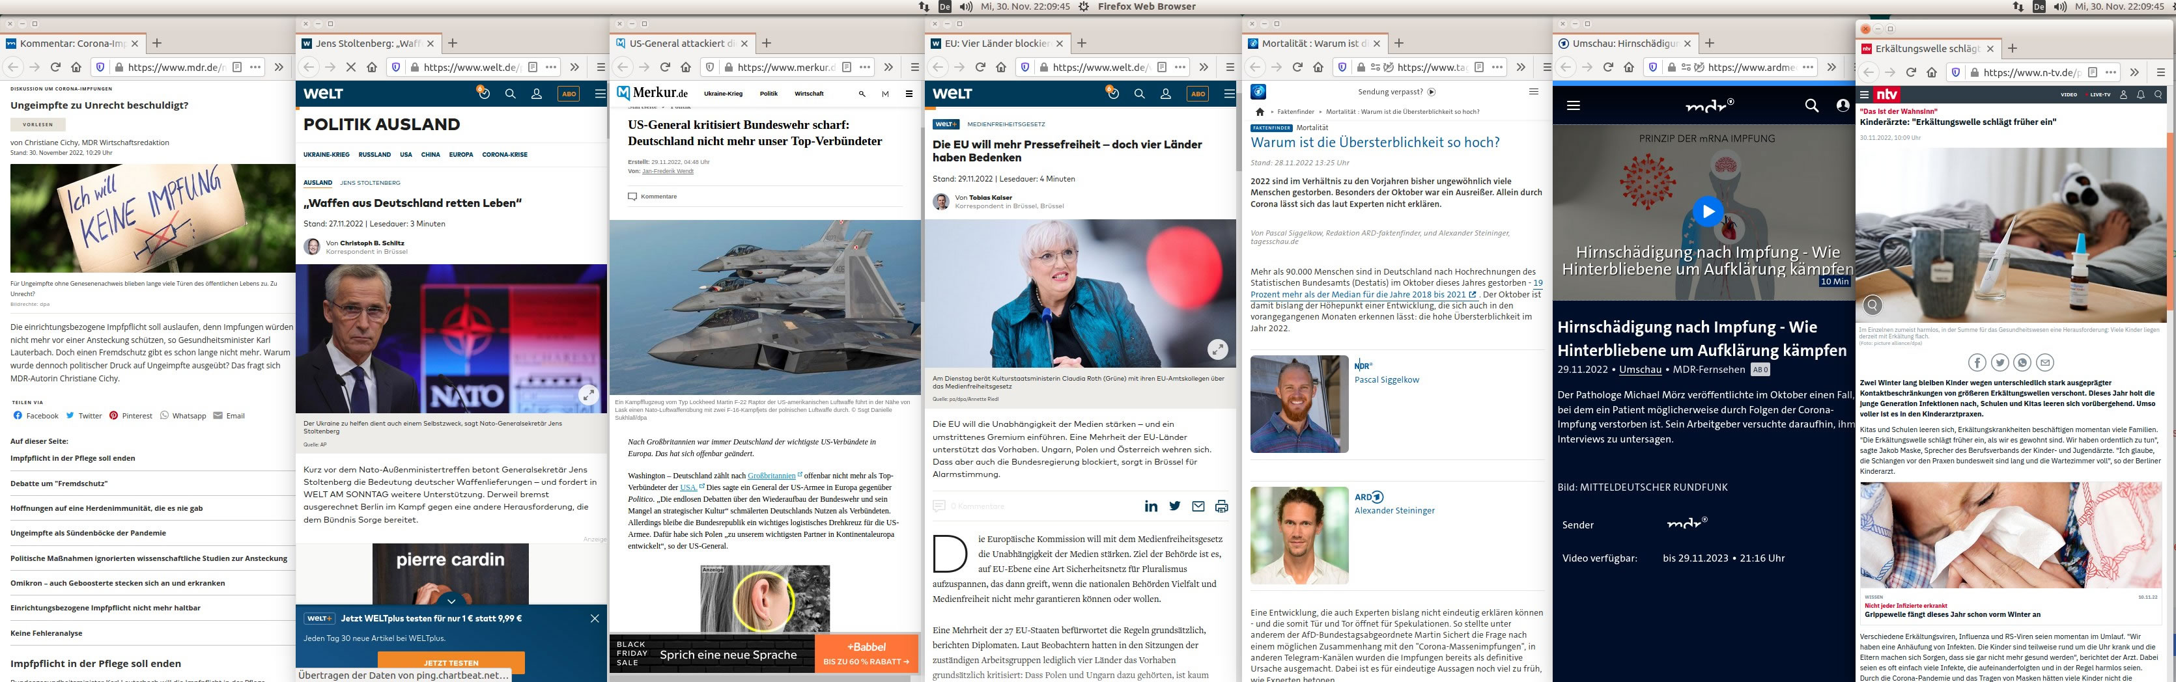This screenshot has width=2176, height=682.
Task: Open author link Jan-Frederik Wendt
Action: click(x=668, y=171)
